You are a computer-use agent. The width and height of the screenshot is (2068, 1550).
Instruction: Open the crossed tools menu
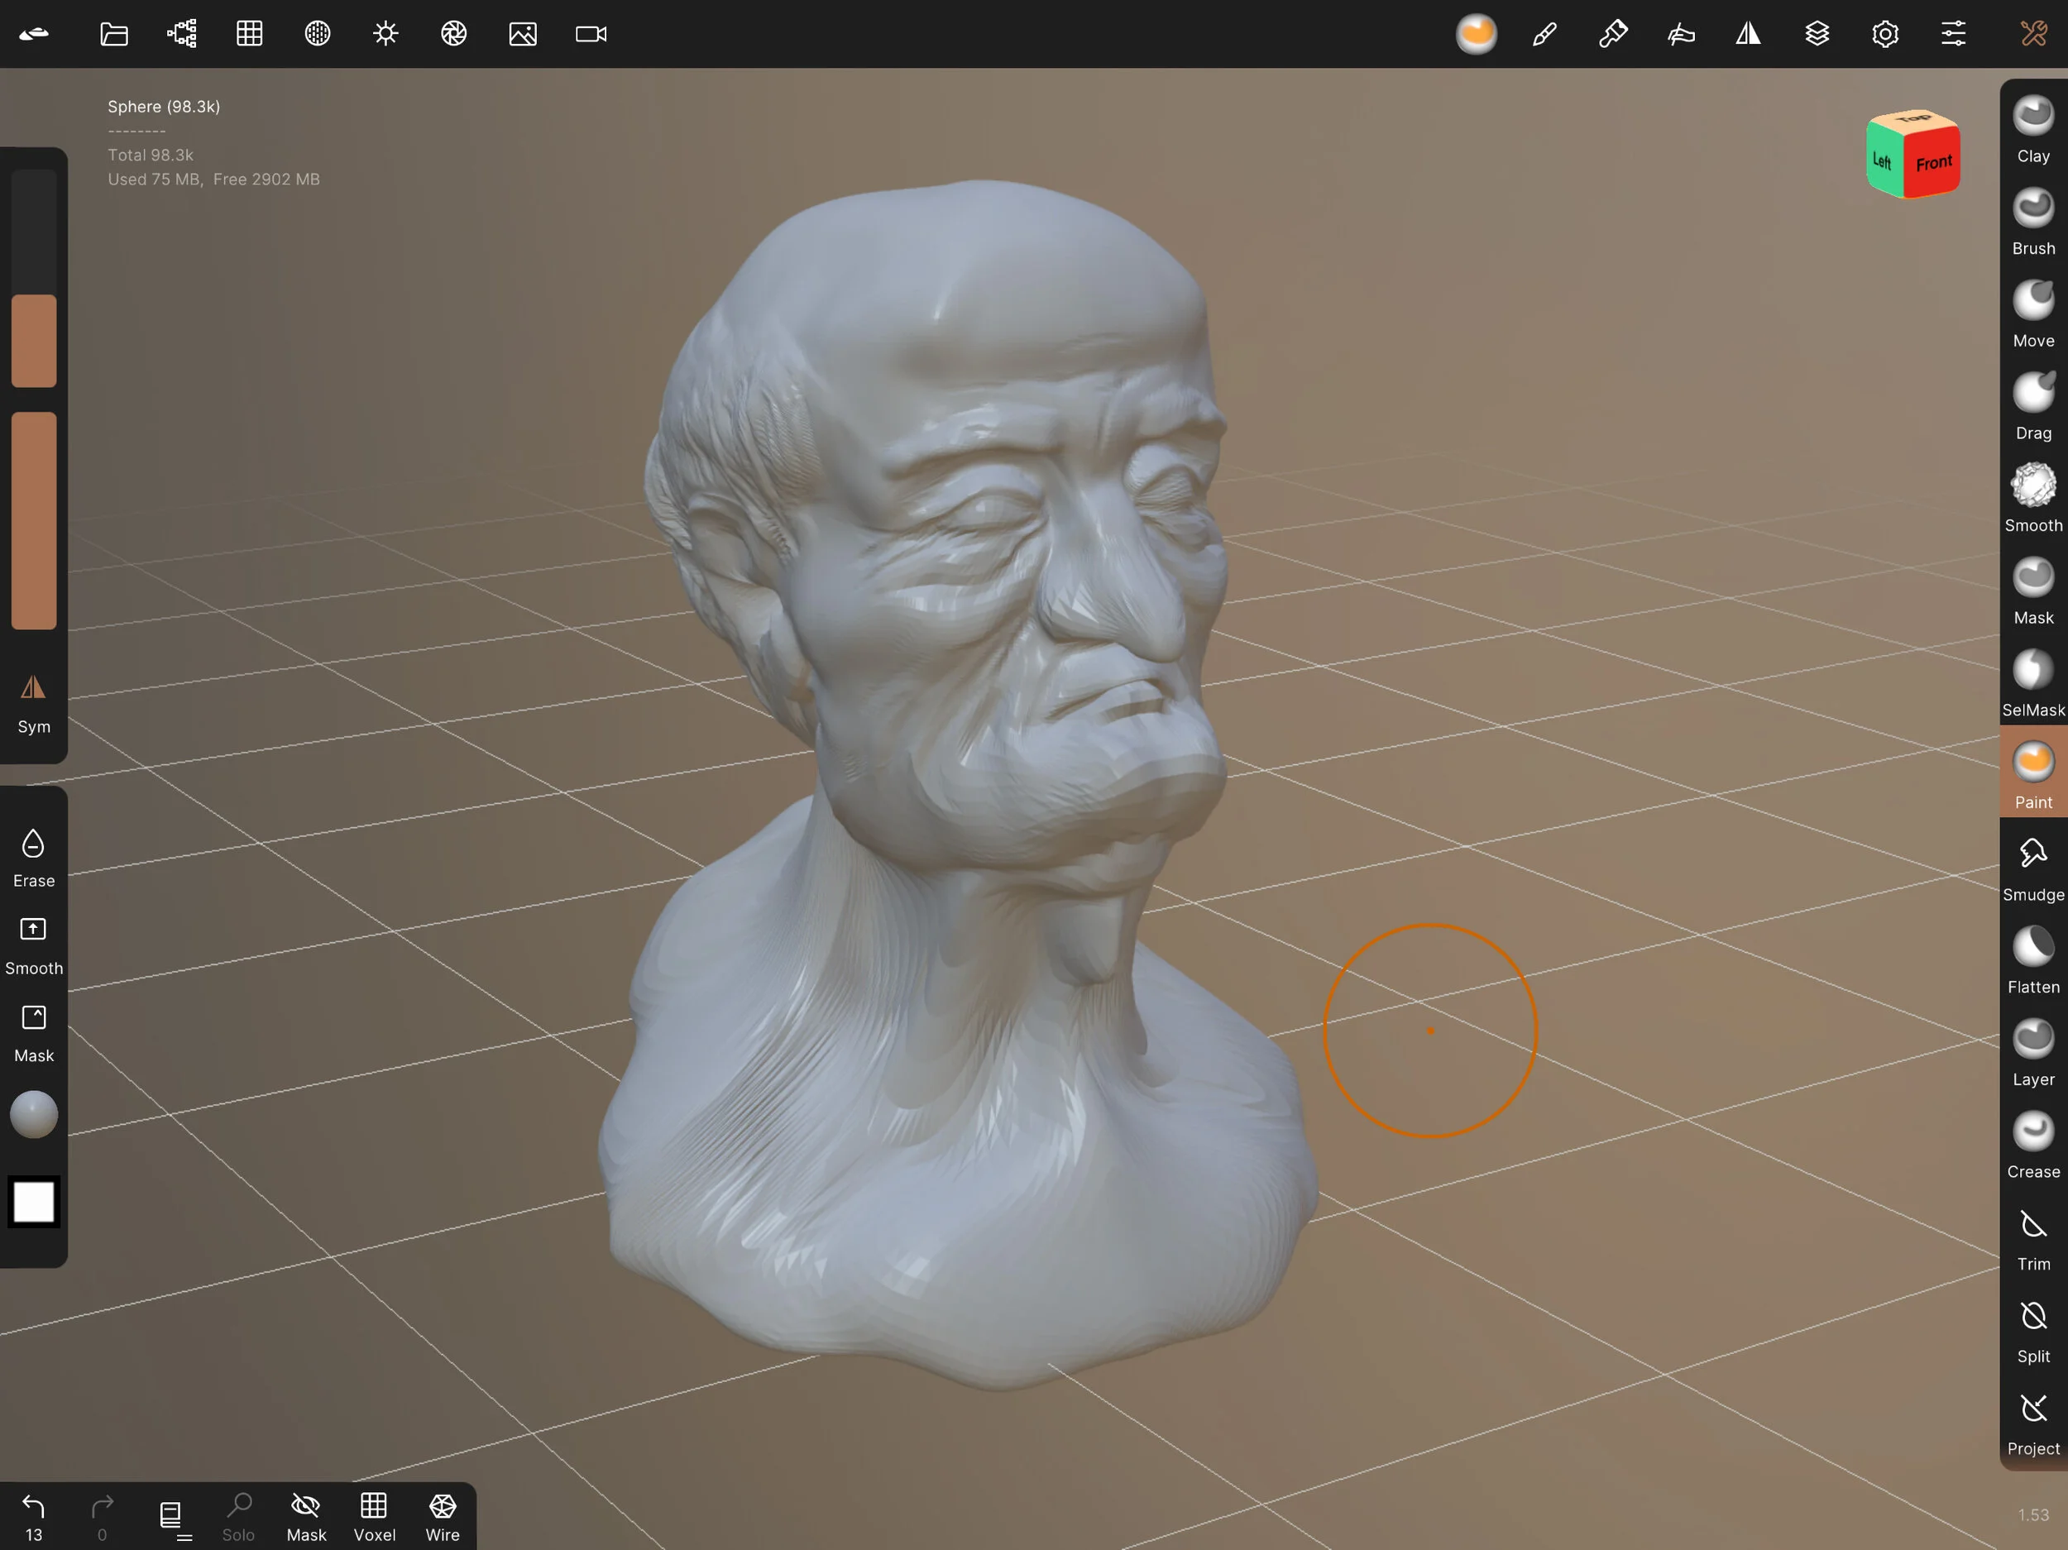point(2033,35)
